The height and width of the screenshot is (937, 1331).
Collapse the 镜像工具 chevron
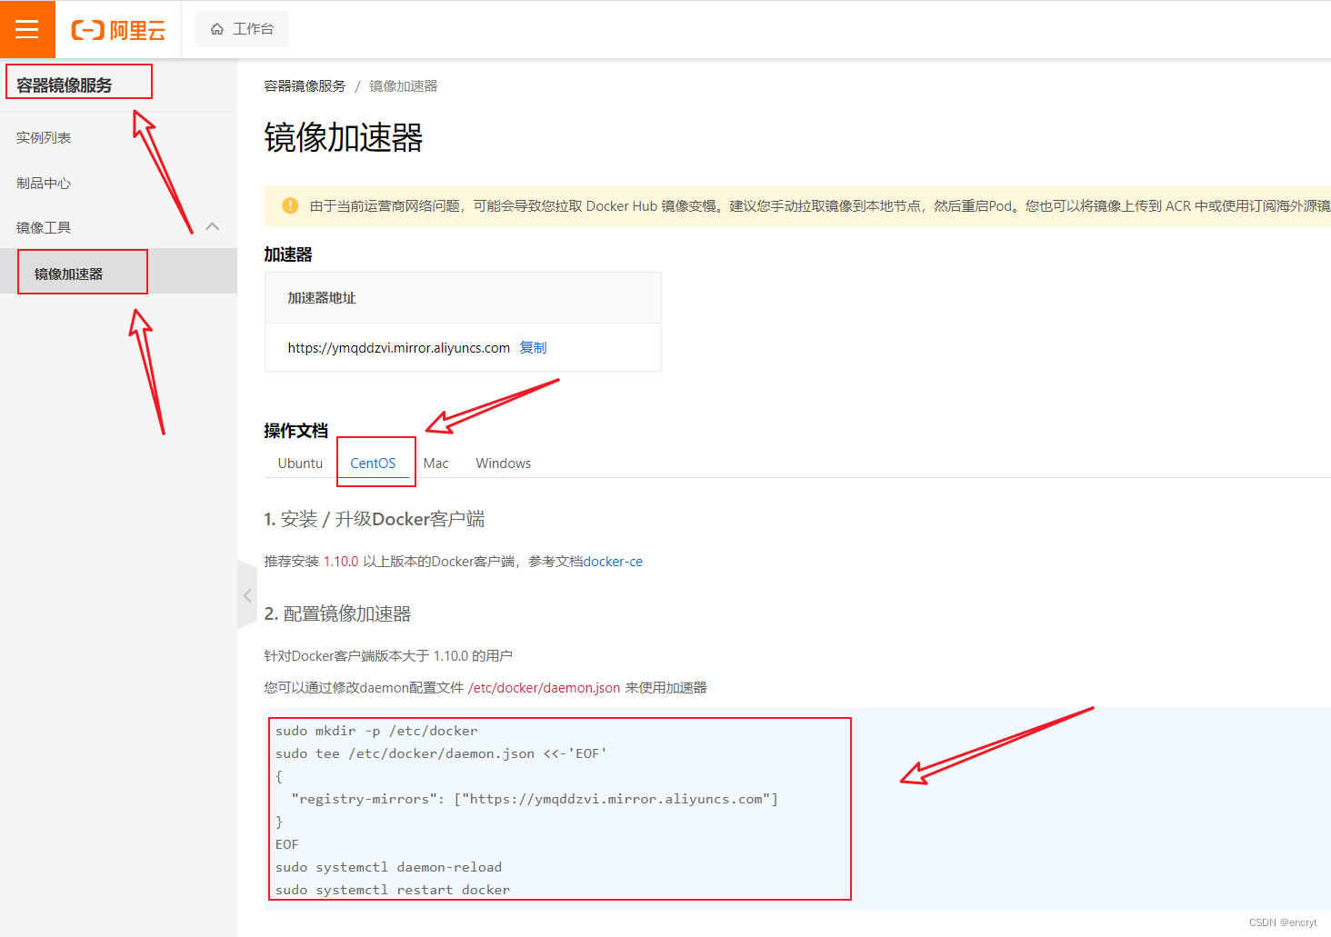pyautogui.click(x=213, y=226)
